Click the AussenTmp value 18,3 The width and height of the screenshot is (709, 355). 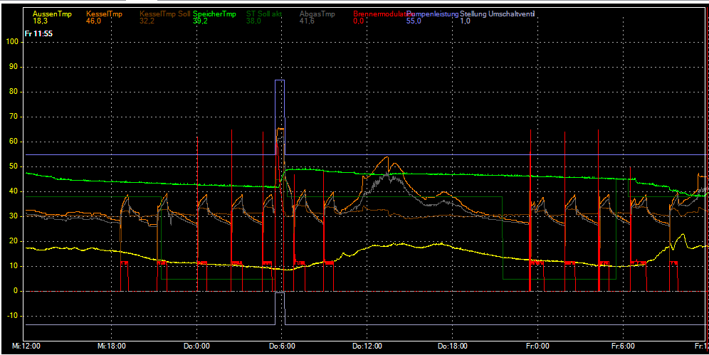41,21
